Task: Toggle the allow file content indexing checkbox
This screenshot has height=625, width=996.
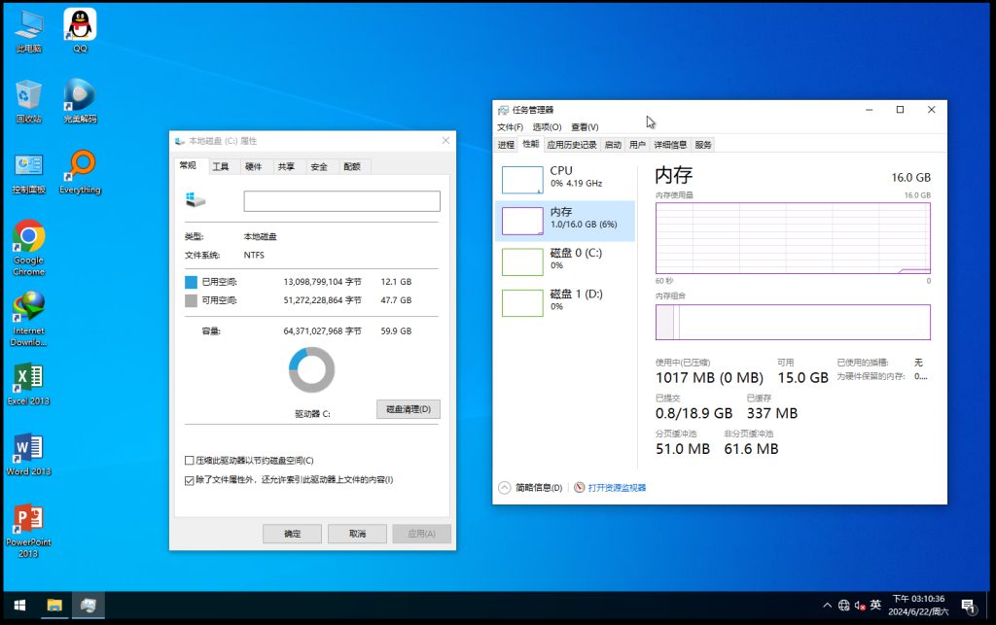Action: coord(190,480)
